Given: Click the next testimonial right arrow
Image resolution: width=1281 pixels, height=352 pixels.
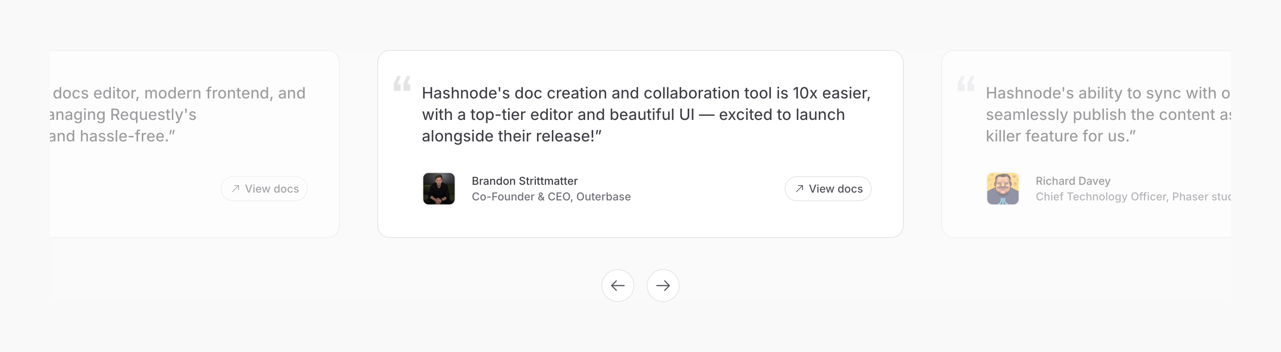Looking at the screenshot, I should click(x=662, y=285).
